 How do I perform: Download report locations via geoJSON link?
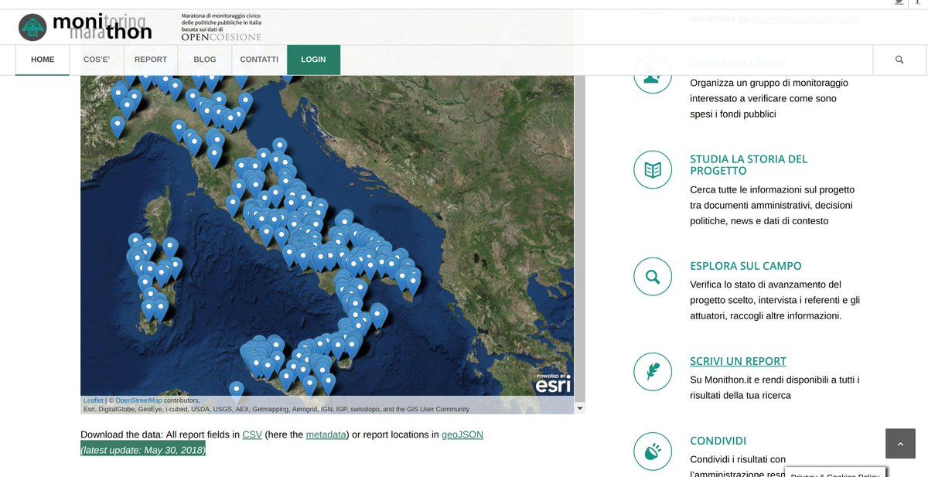click(462, 434)
